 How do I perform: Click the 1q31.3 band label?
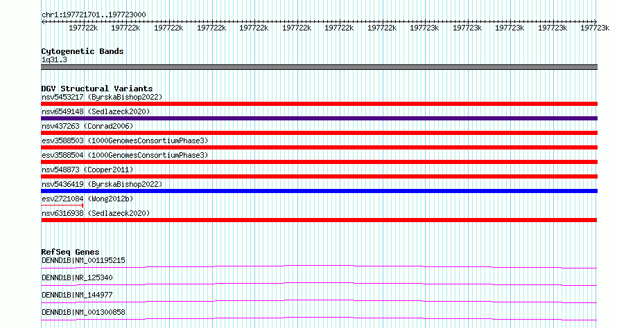click(54, 60)
